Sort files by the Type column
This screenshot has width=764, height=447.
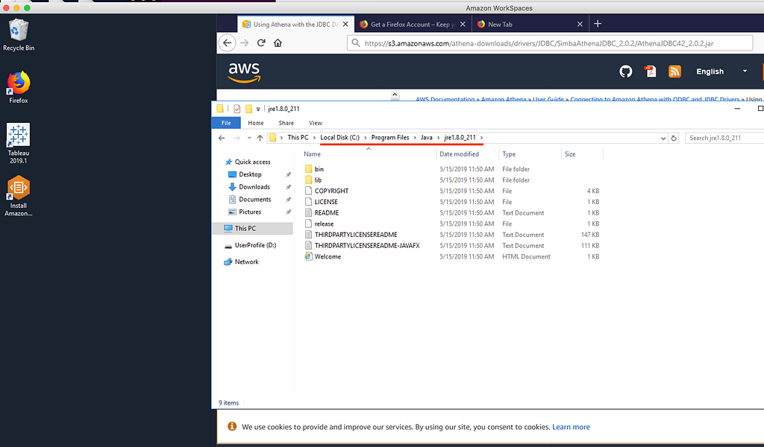[x=530, y=154]
